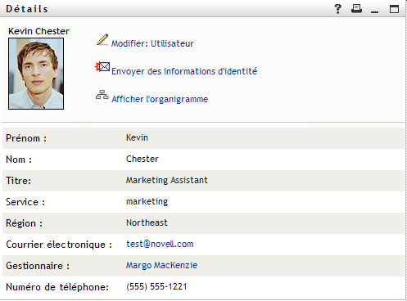Click the Courrier électronique : label
Viewport: 407px width, 301px height.
point(59,245)
